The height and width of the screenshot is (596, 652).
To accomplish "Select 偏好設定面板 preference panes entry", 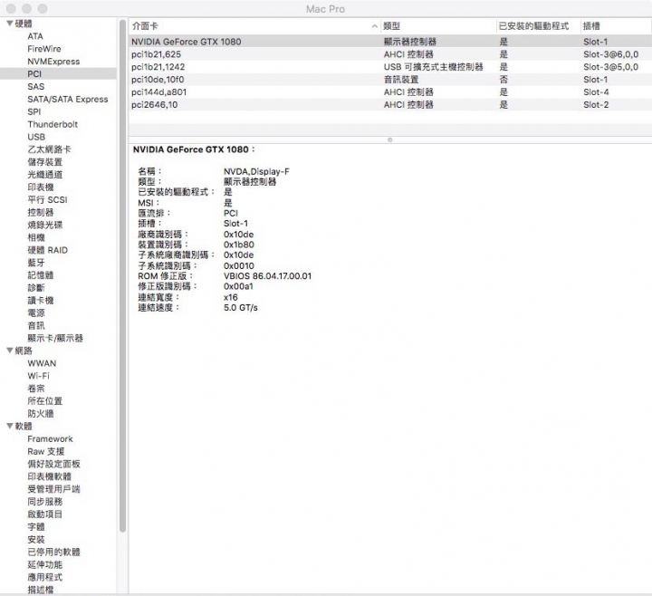I will click(53, 464).
